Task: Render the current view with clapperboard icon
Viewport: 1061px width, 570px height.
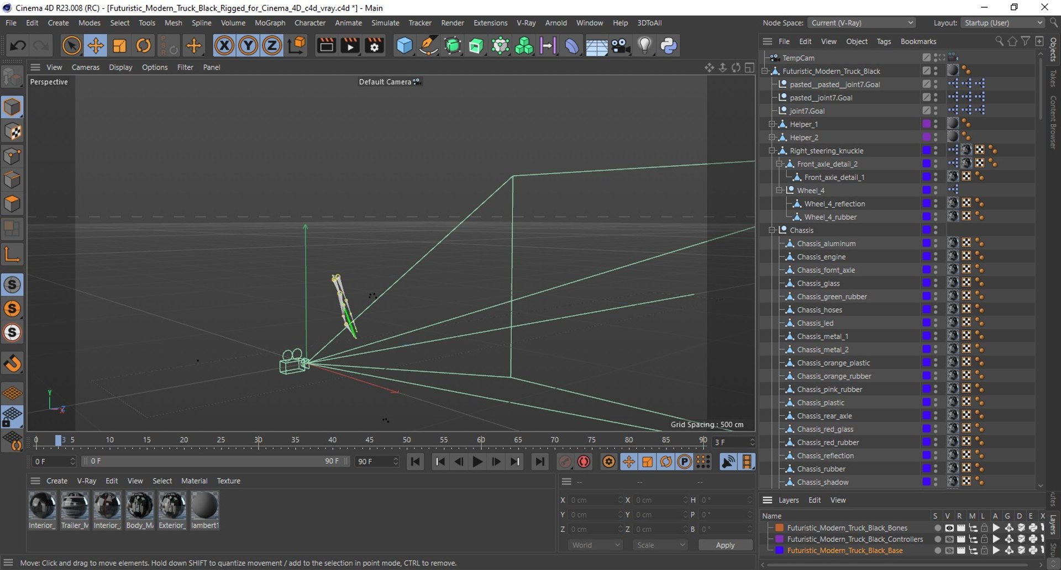Action: click(326, 45)
